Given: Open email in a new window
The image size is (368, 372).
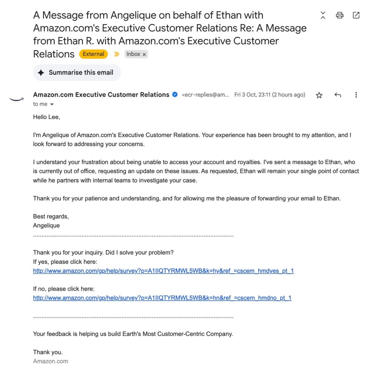Looking at the screenshot, I should pos(356,15).
